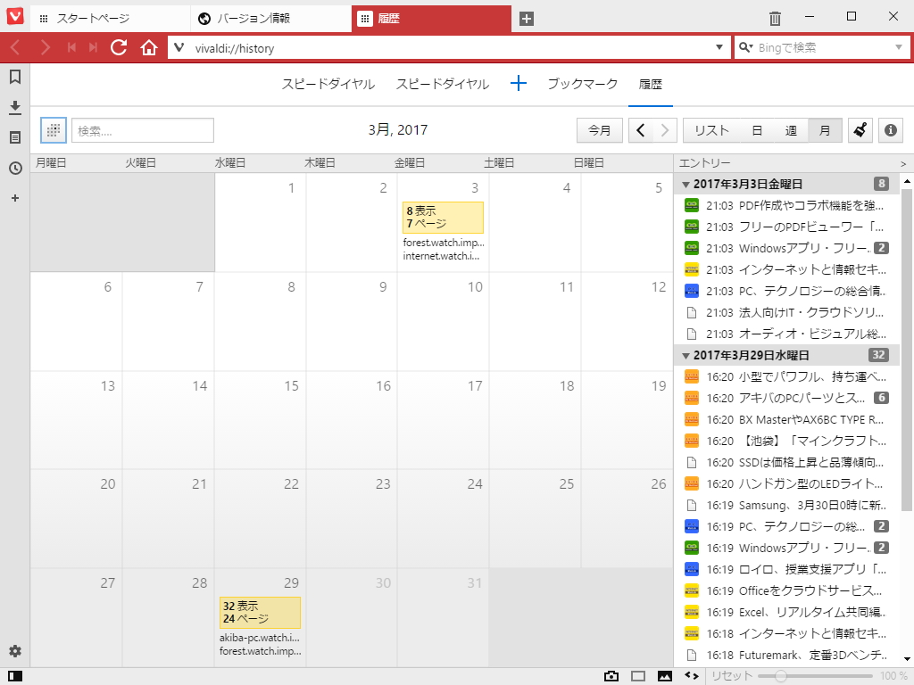Clear browsing data with the broom icon
This screenshot has height=685, width=914.
coord(860,130)
